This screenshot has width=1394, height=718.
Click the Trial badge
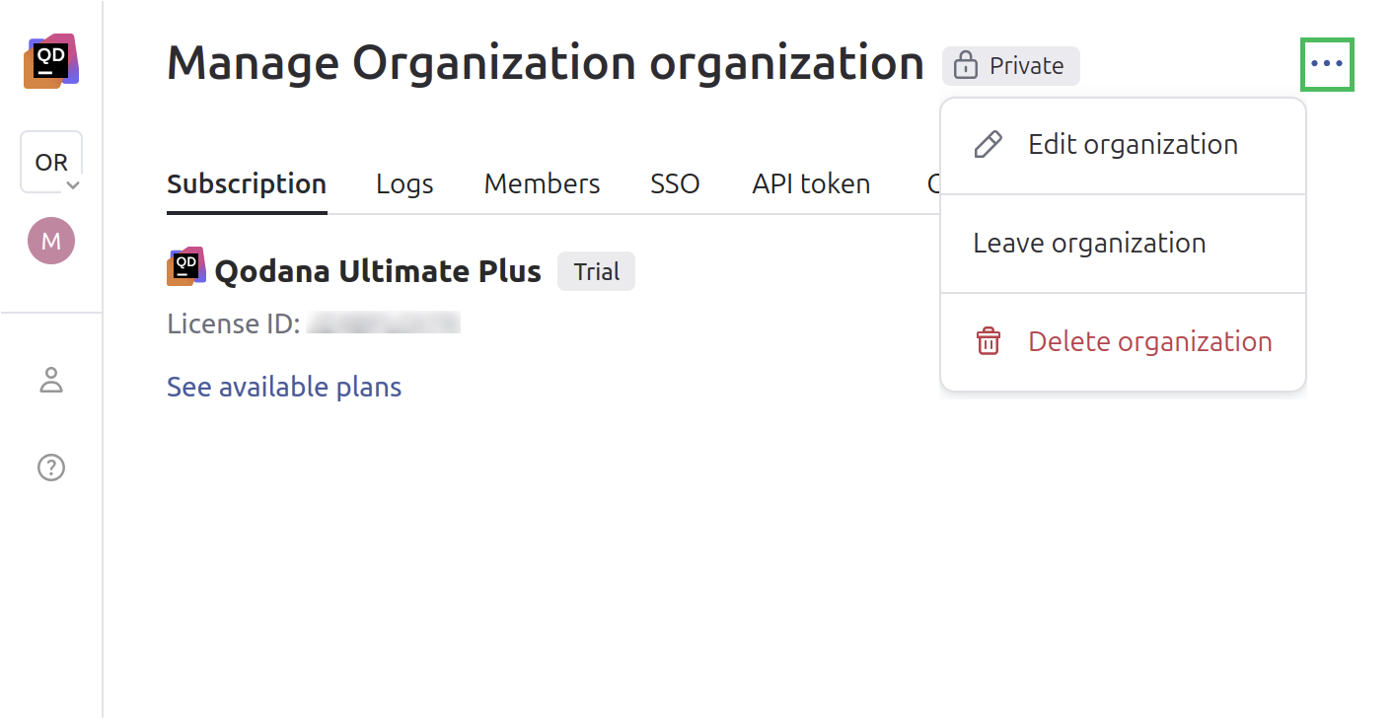[597, 271]
